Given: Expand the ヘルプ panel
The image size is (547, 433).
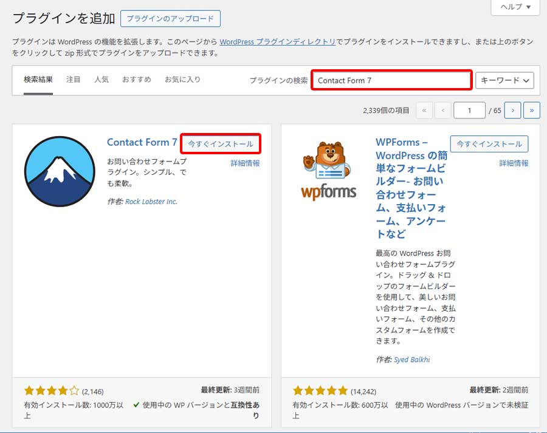Looking at the screenshot, I should click(x=514, y=8).
